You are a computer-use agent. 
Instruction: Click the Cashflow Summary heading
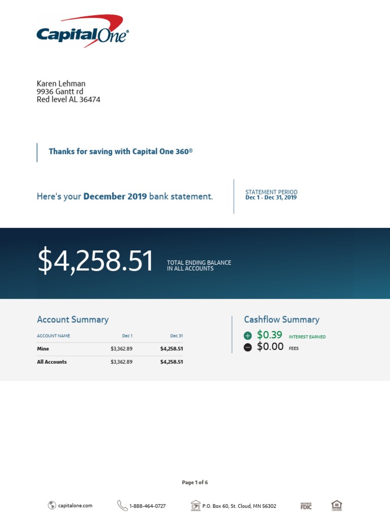click(281, 320)
